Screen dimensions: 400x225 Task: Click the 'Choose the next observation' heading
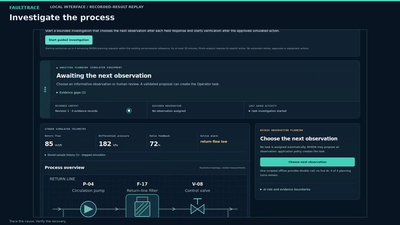(299, 139)
